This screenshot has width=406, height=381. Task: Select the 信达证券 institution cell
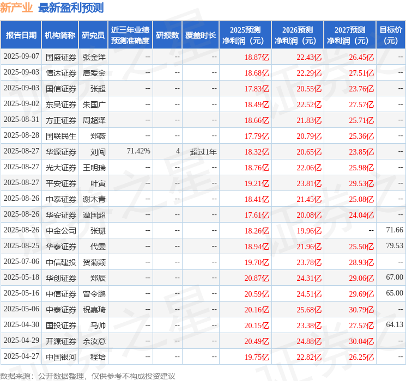pos(61,73)
